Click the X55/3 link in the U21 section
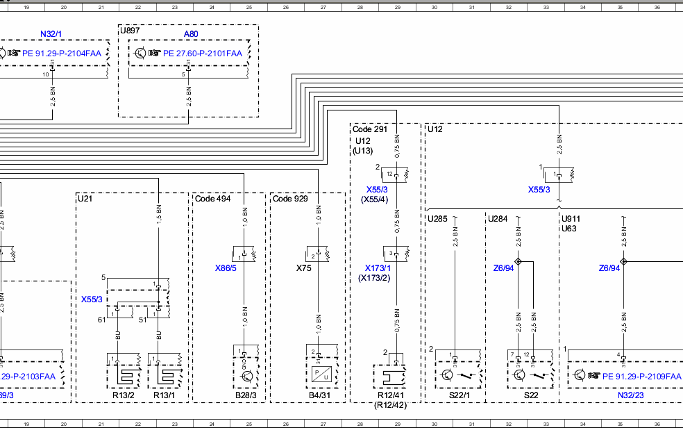The height and width of the screenshot is (428, 683). coord(92,299)
